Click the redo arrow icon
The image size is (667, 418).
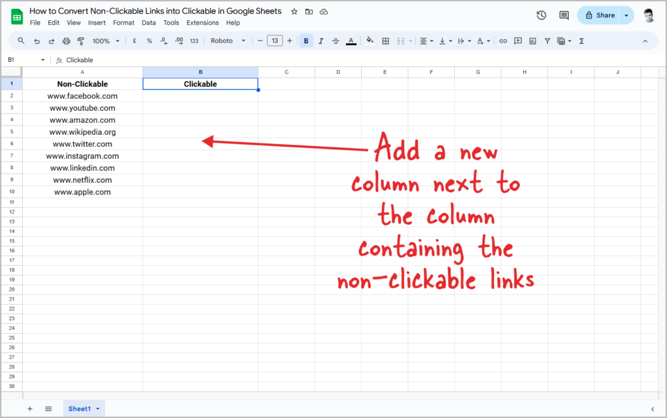click(52, 41)
